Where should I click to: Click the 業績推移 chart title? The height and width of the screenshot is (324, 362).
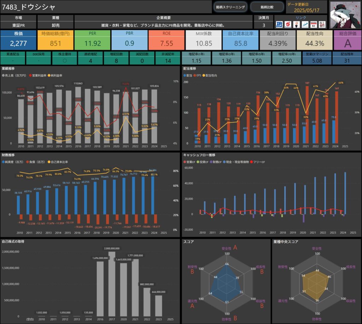[8, 69]
